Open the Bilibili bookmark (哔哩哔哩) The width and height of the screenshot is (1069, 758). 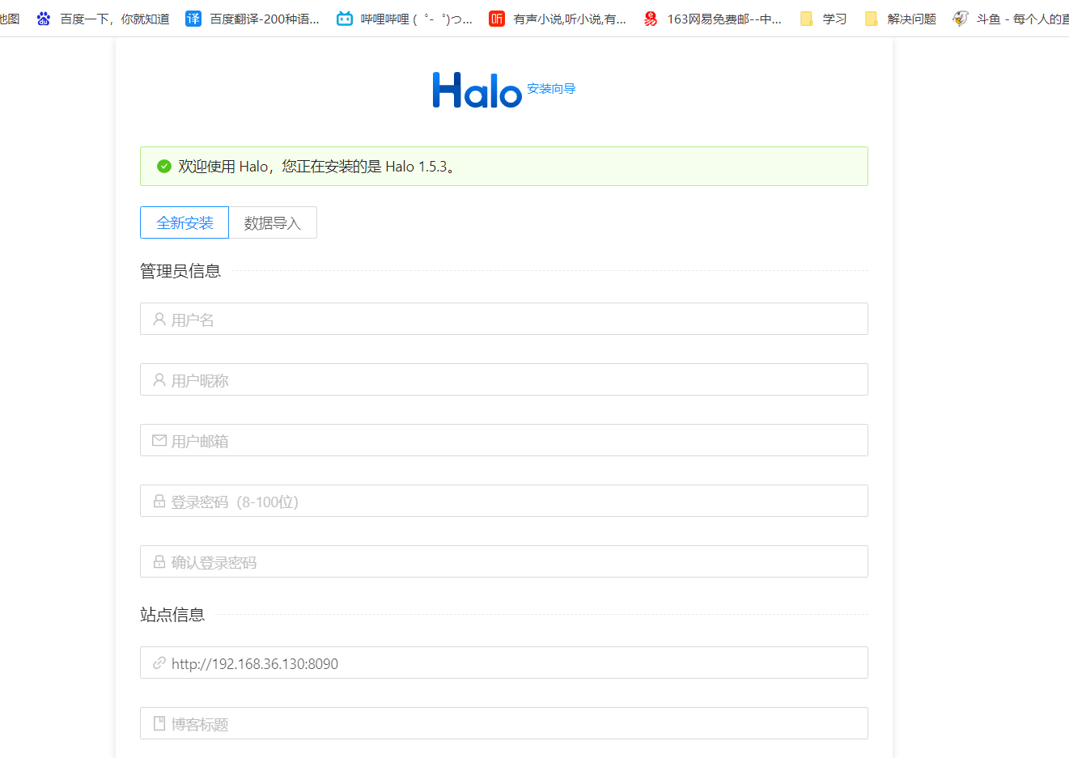[x=405, y=19]
